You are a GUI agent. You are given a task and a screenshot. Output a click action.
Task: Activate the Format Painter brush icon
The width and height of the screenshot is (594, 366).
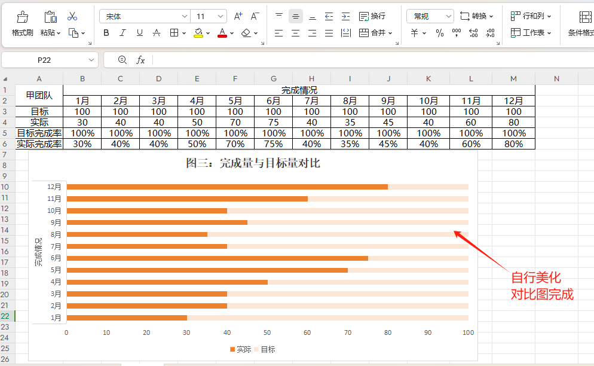pos(22,17)
